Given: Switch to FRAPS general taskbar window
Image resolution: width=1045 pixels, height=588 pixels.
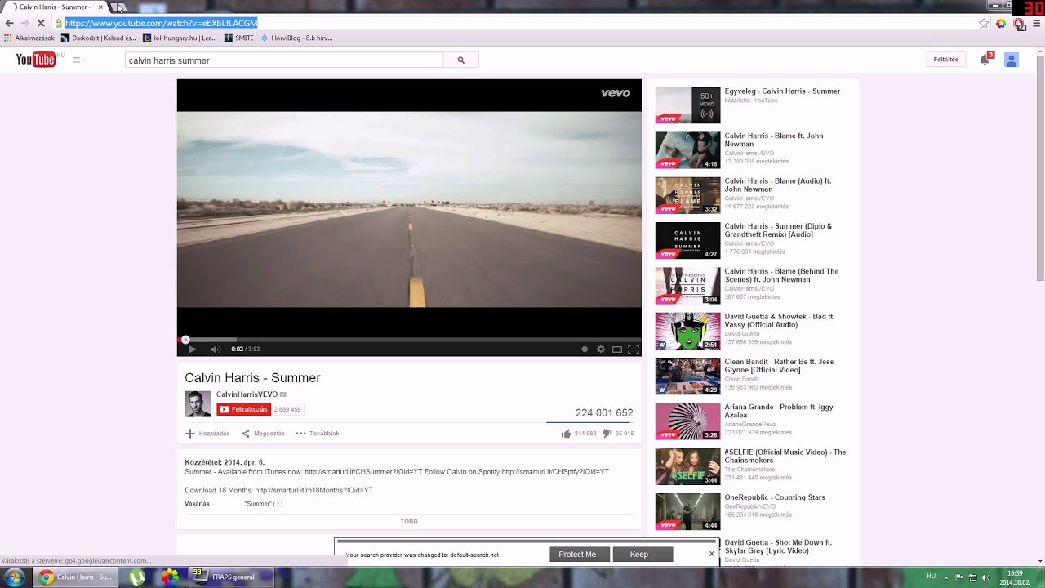Looking at the screenshot, I should (x=231, y=577).
